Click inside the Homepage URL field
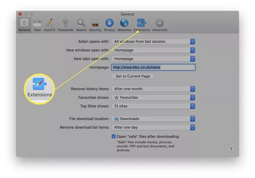Screen dimensions: 255x178 [153, 67]
